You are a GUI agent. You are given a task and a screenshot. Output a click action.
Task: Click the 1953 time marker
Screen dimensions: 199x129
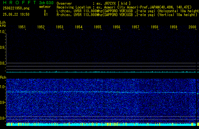60,27
